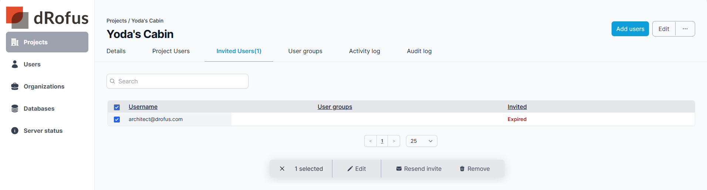This screenshot has height=190, width=707.
Task: Open the page size 25 dropdown
Action: pos(421,141)
